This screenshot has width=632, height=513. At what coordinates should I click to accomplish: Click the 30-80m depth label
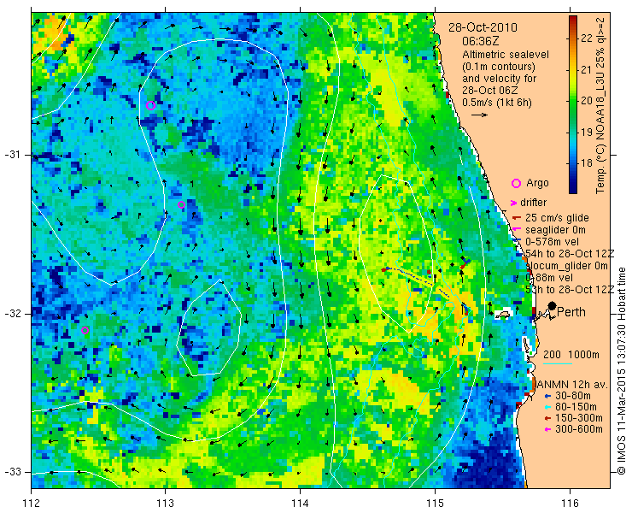pyautogui.click(x=573, y=396)
